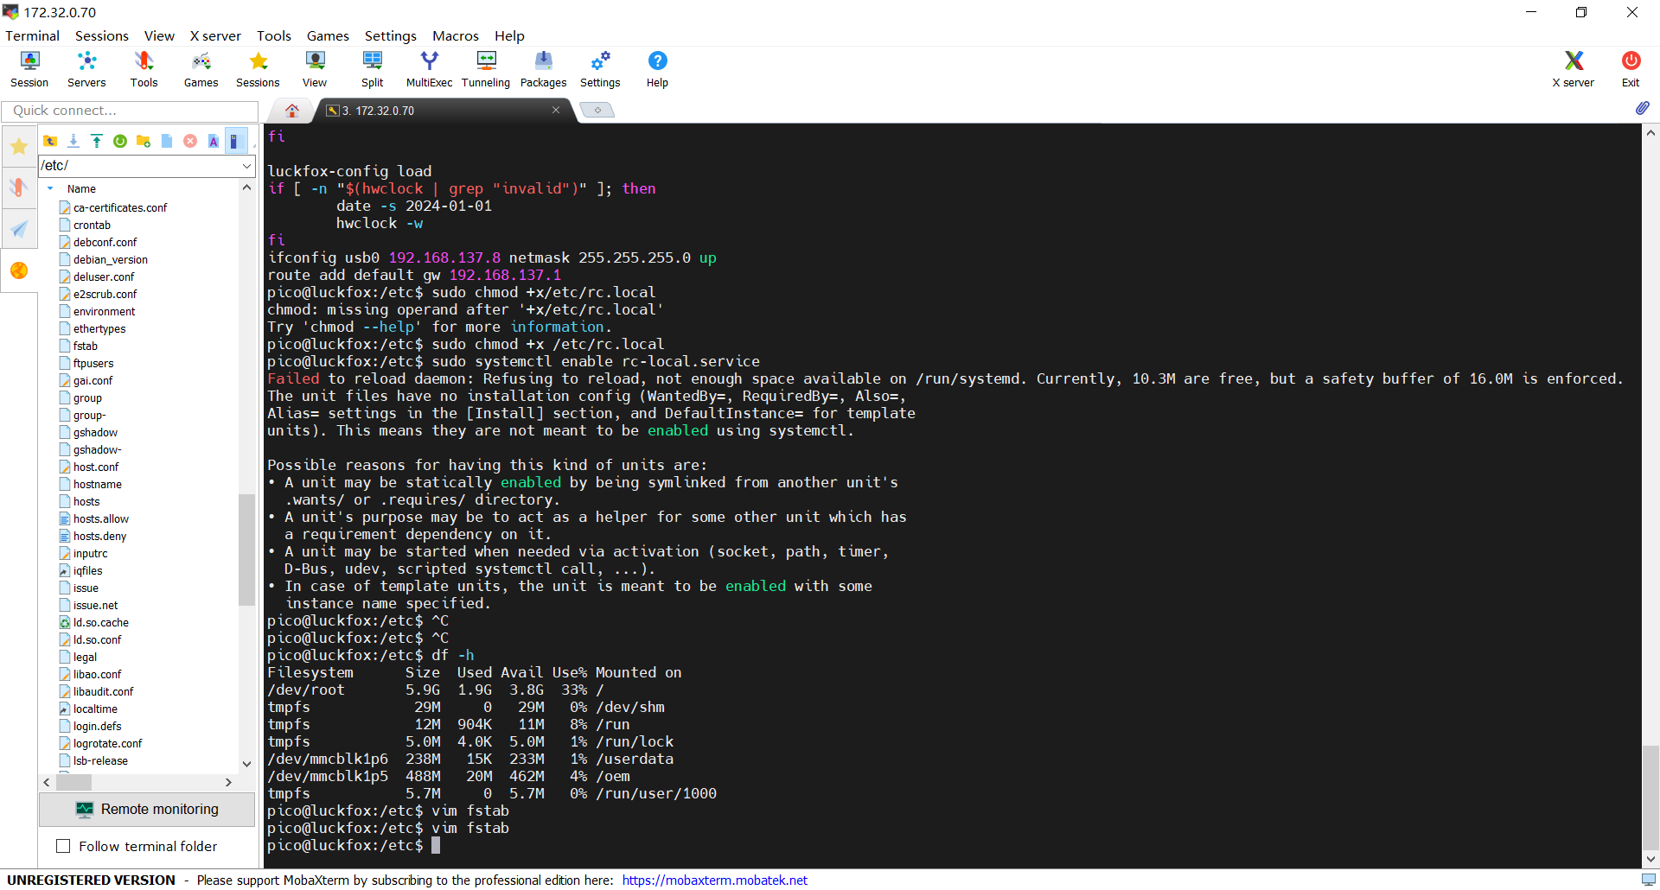Image resolution: width=1660 pixels, height=890 pixels.
Task: Open the Terminal menu
Action: 32,35
